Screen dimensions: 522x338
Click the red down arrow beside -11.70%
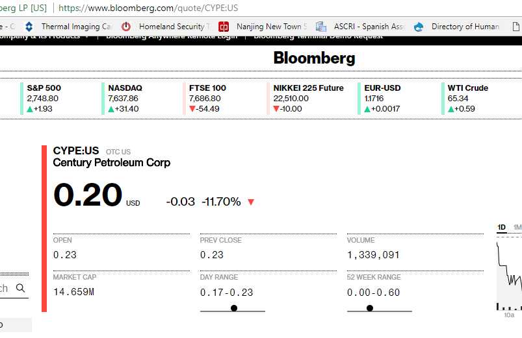(251, 202)
